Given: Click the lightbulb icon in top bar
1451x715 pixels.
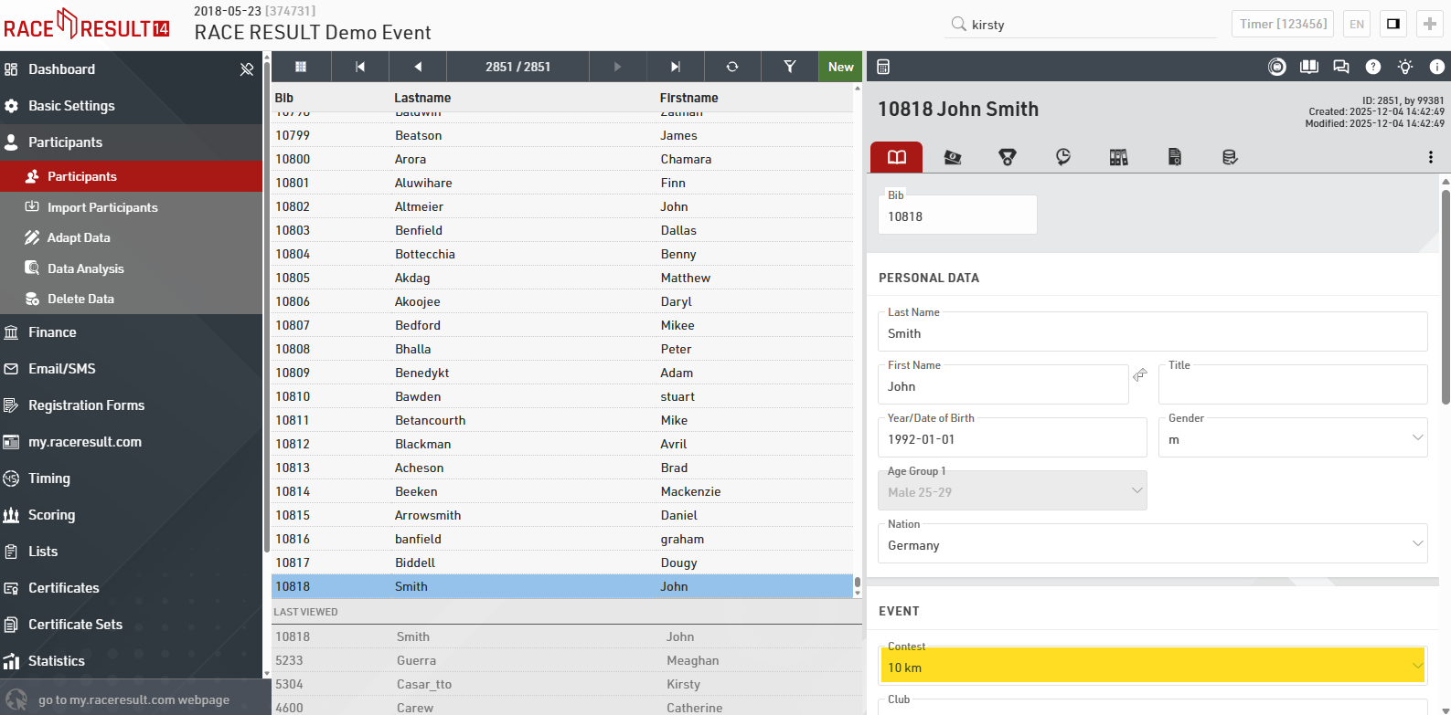Looking at the screenshot, I should point(1405,67).
